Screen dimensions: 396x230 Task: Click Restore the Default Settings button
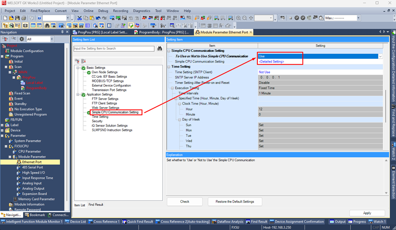235,201
